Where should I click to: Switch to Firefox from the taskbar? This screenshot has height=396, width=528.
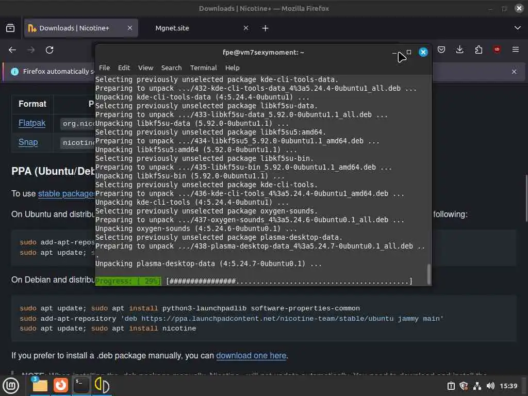tap(61, 385)
